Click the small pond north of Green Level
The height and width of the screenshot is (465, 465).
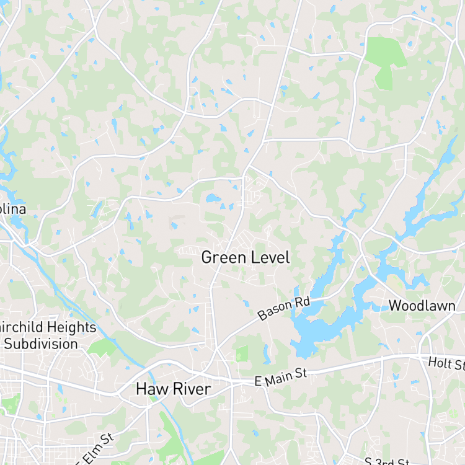[213, 198]
